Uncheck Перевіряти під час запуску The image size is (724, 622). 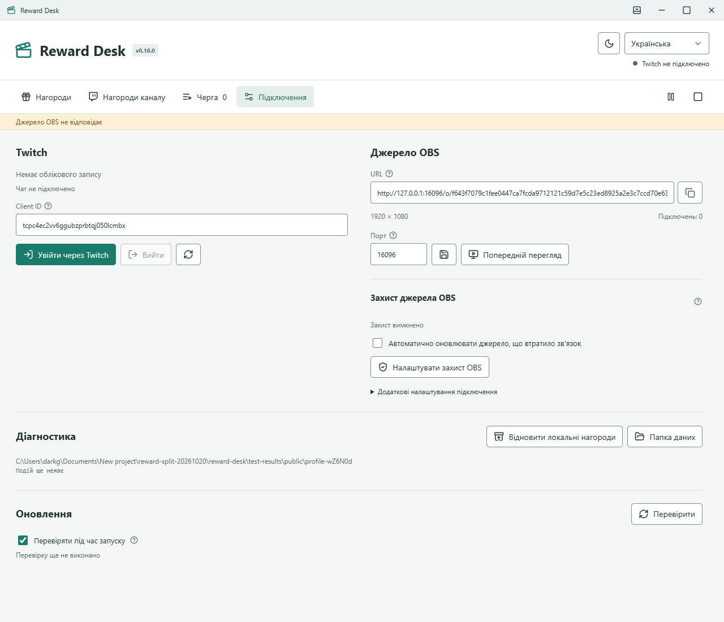(23, 541)
